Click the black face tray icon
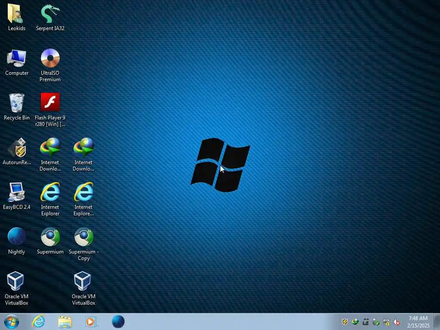Image resolution: width=440 pixels, height=330 pixels. coord(366,322)
